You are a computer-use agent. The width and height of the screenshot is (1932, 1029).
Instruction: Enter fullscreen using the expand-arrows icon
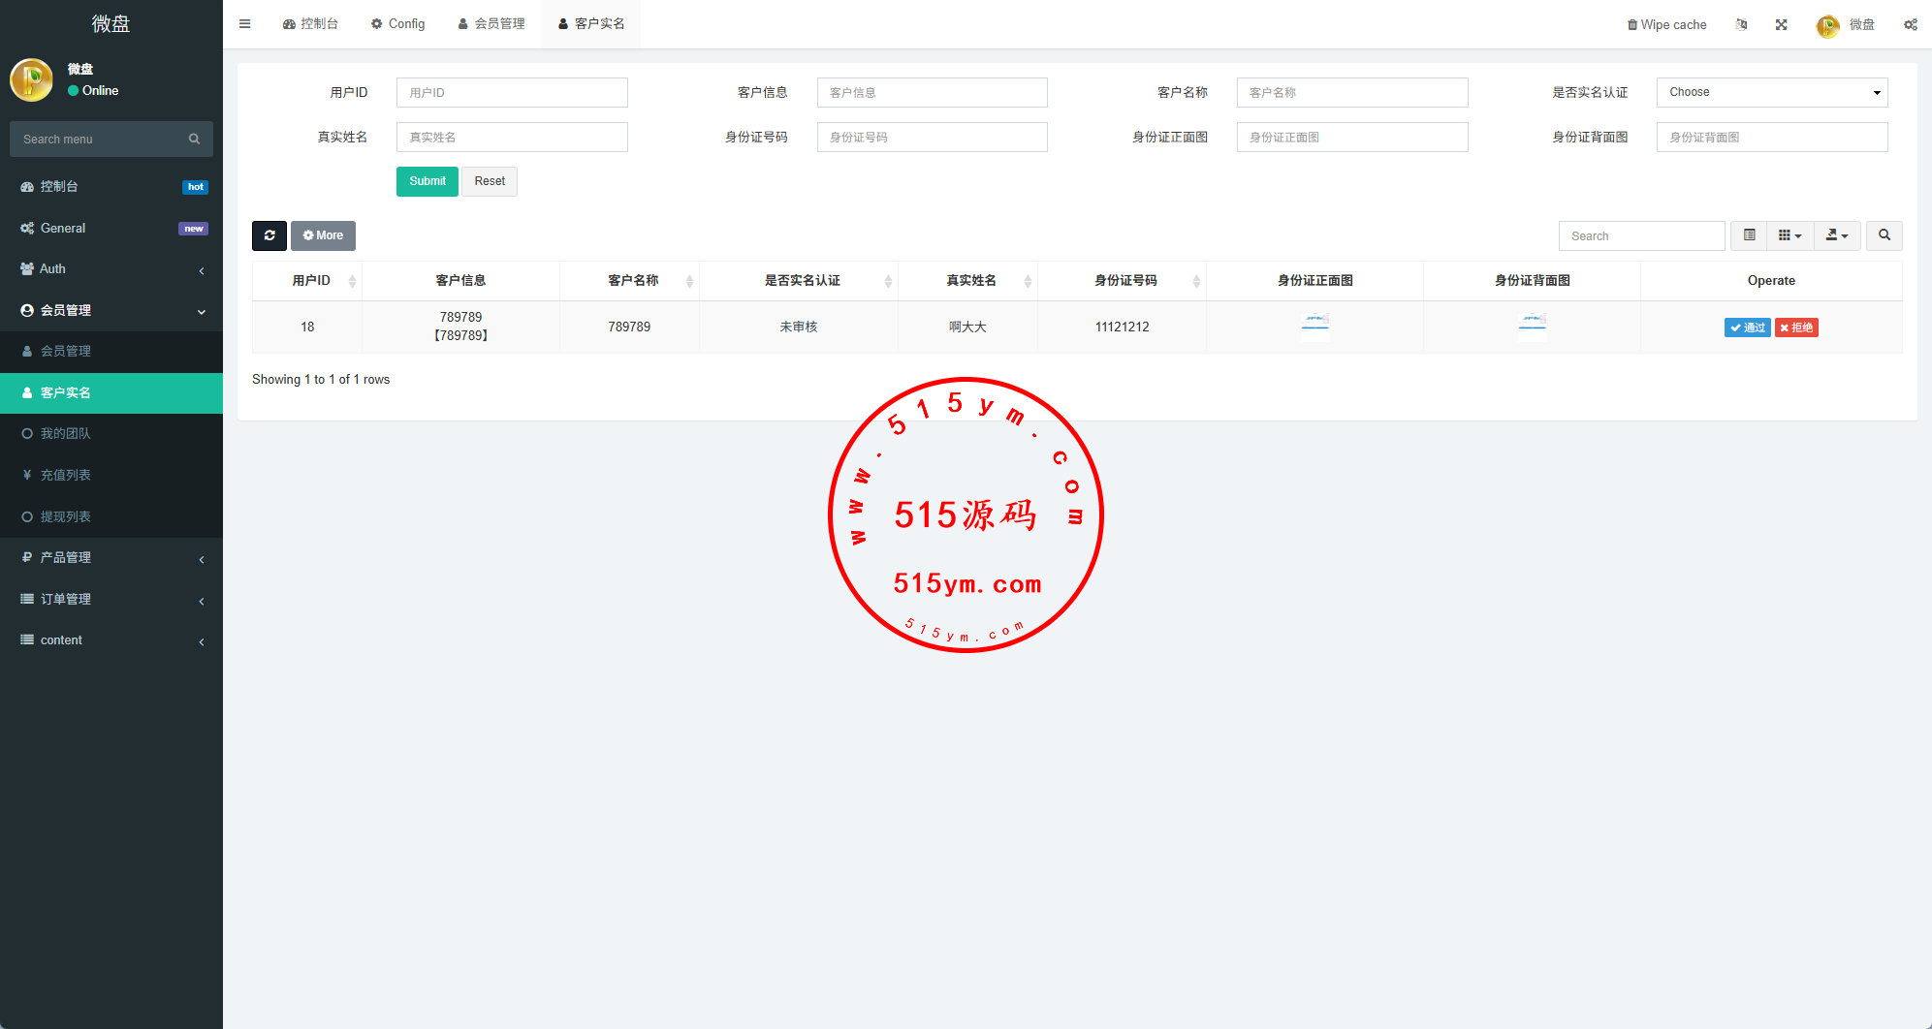[1781, 25]
